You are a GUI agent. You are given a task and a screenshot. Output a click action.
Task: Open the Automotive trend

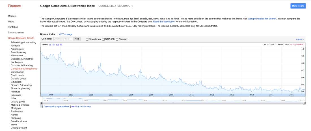(17, 55)
